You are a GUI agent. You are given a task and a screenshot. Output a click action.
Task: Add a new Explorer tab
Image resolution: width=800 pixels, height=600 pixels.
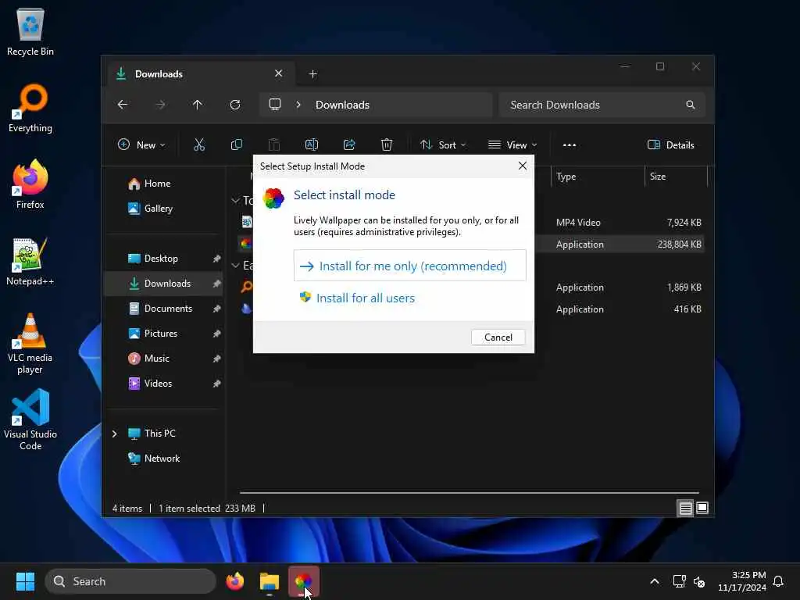pyautogui.click(x=313, y=74)
